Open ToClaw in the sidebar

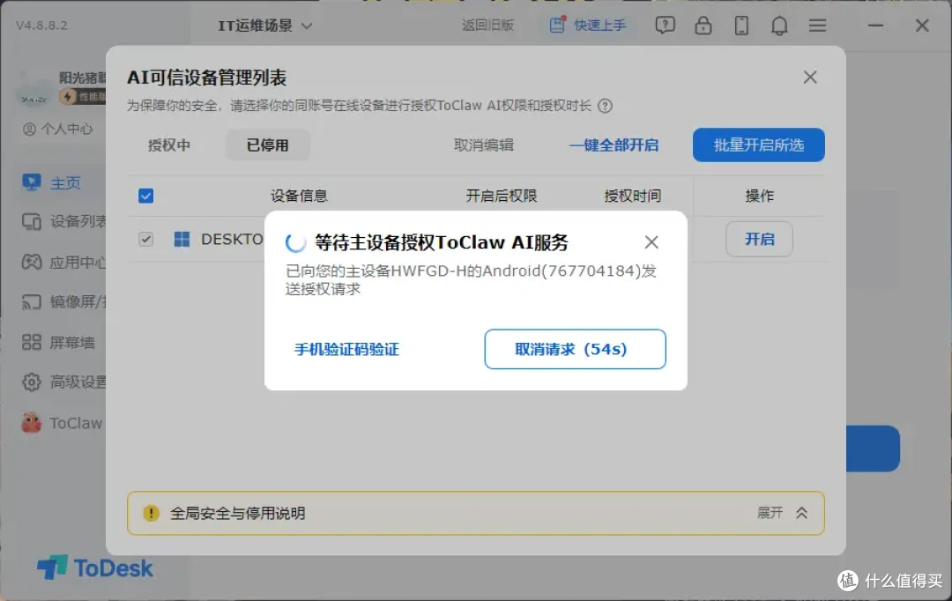point(62,422)
